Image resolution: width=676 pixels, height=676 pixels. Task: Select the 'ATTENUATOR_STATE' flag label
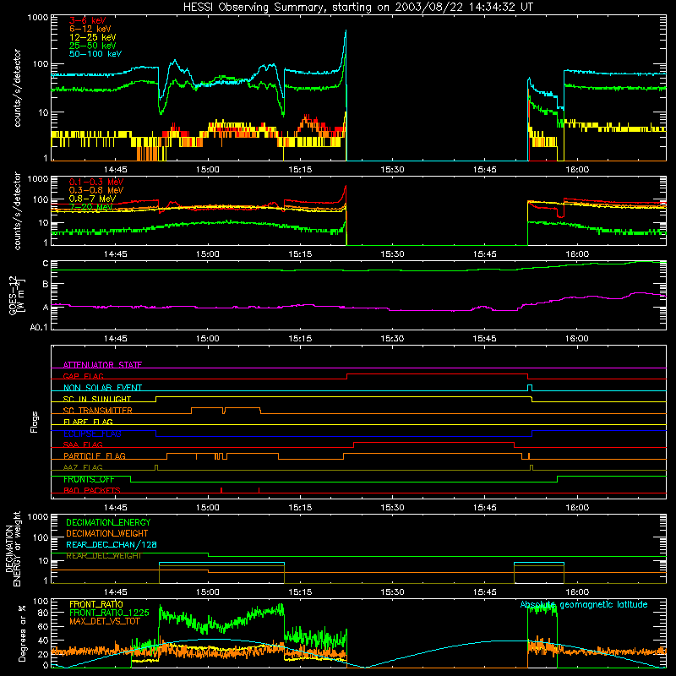[x=102, y=365]
